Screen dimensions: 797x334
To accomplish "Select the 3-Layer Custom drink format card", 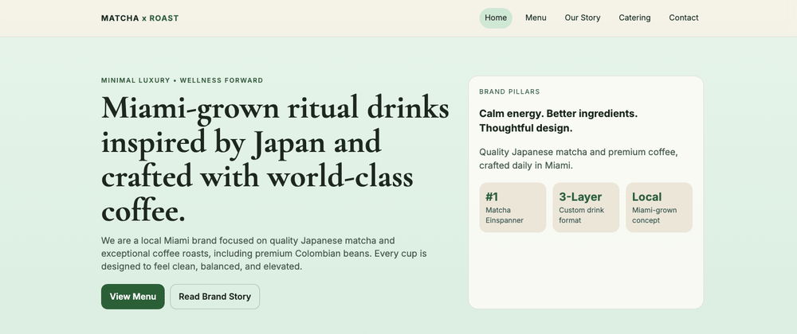I will tap(586, 208).
